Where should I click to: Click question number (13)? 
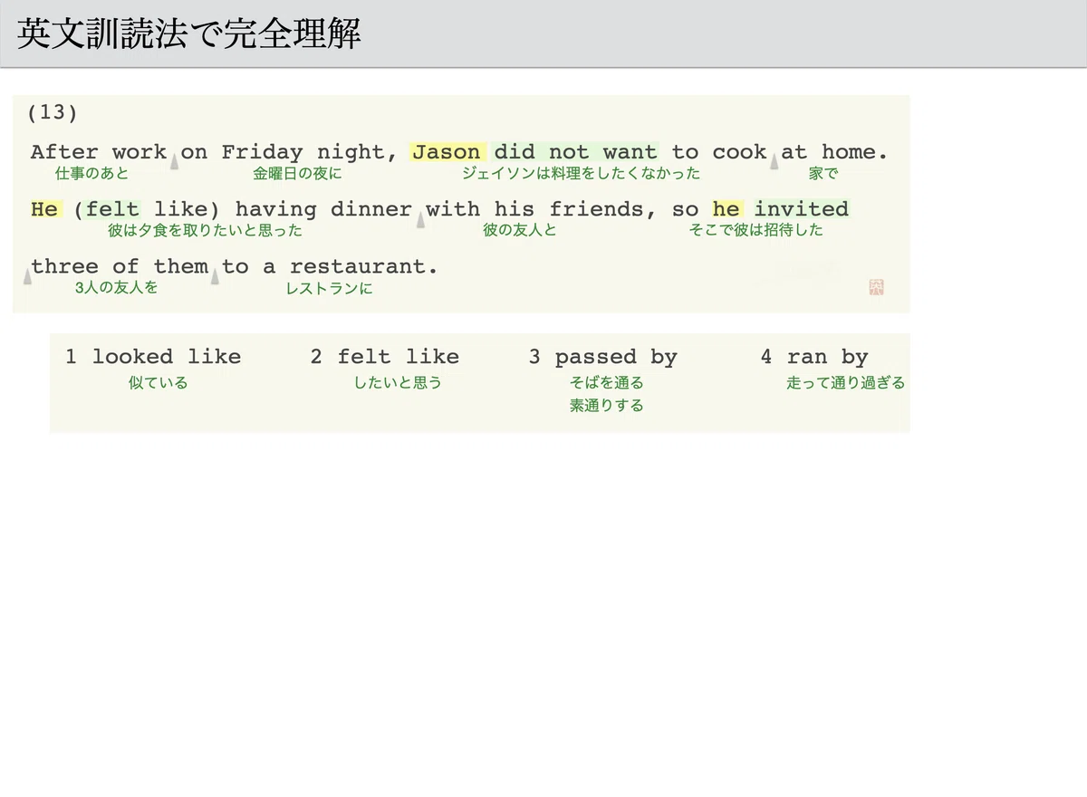click(53, 112)
